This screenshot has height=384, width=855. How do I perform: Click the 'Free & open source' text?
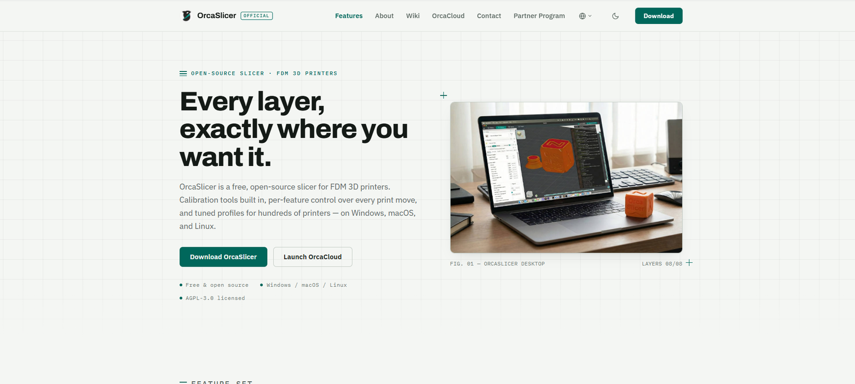click(x=217, y=285)
